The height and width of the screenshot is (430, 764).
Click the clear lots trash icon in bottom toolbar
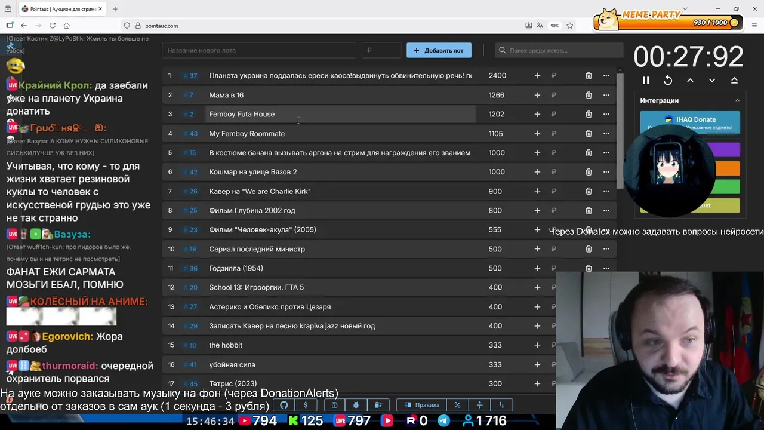point(378,405)
